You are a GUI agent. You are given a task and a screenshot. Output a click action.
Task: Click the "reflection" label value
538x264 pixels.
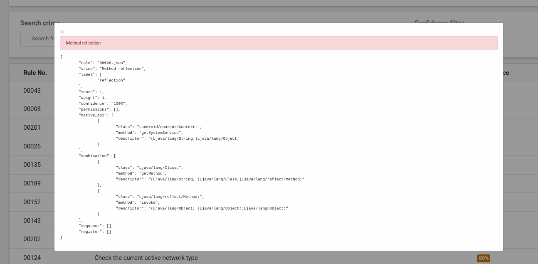(x=111, y=80)
